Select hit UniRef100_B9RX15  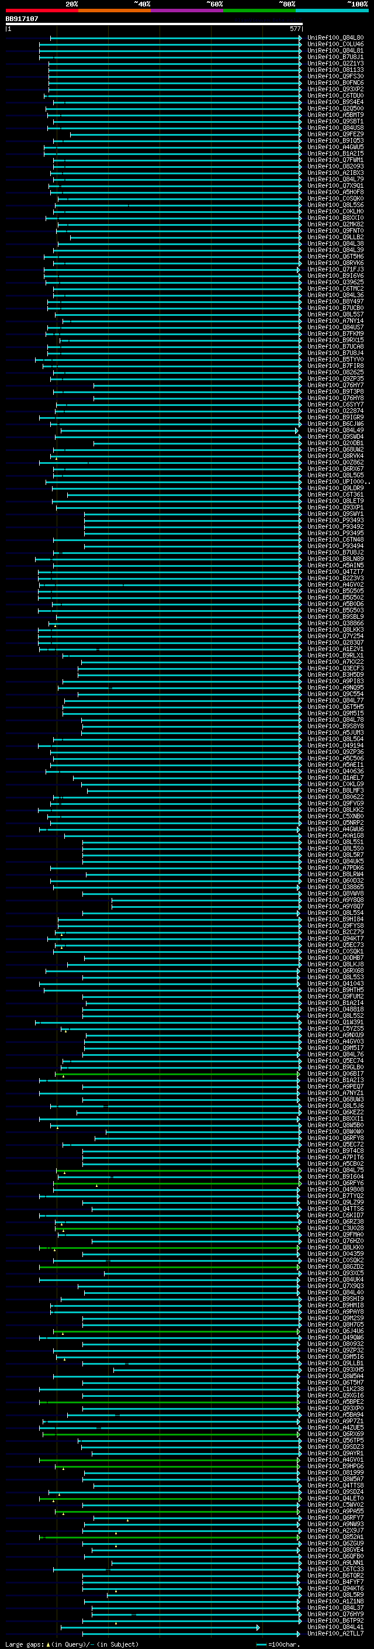tap(335, 340)
